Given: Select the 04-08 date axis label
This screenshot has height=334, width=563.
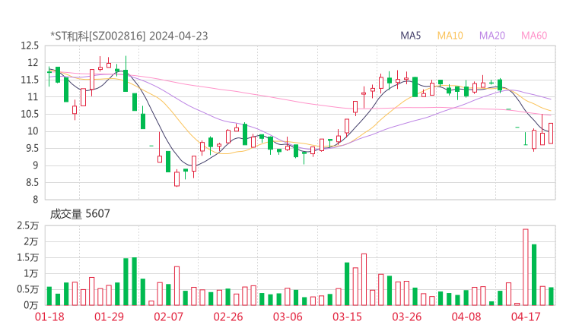Looking at the screenshot, I should (x=466, y=317).
